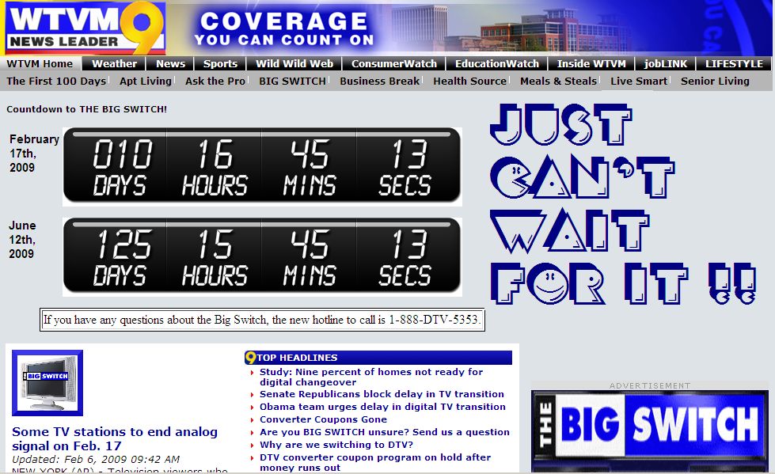Click the Countdown to THE BIG SWITCH heading
Screen dimensions: 775x474
[86, 109]
